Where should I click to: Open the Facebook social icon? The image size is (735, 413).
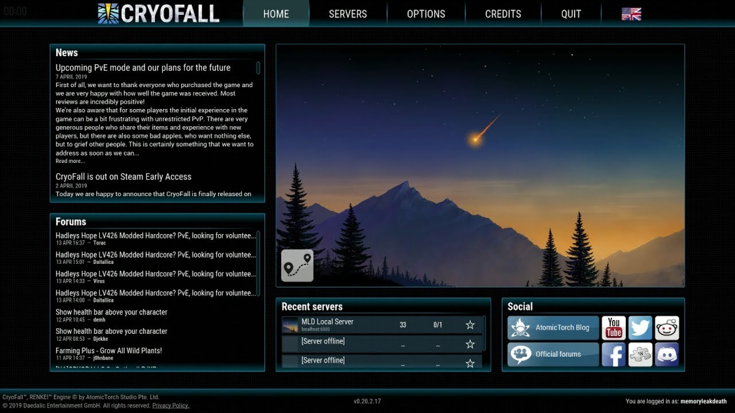click(614, 354)
